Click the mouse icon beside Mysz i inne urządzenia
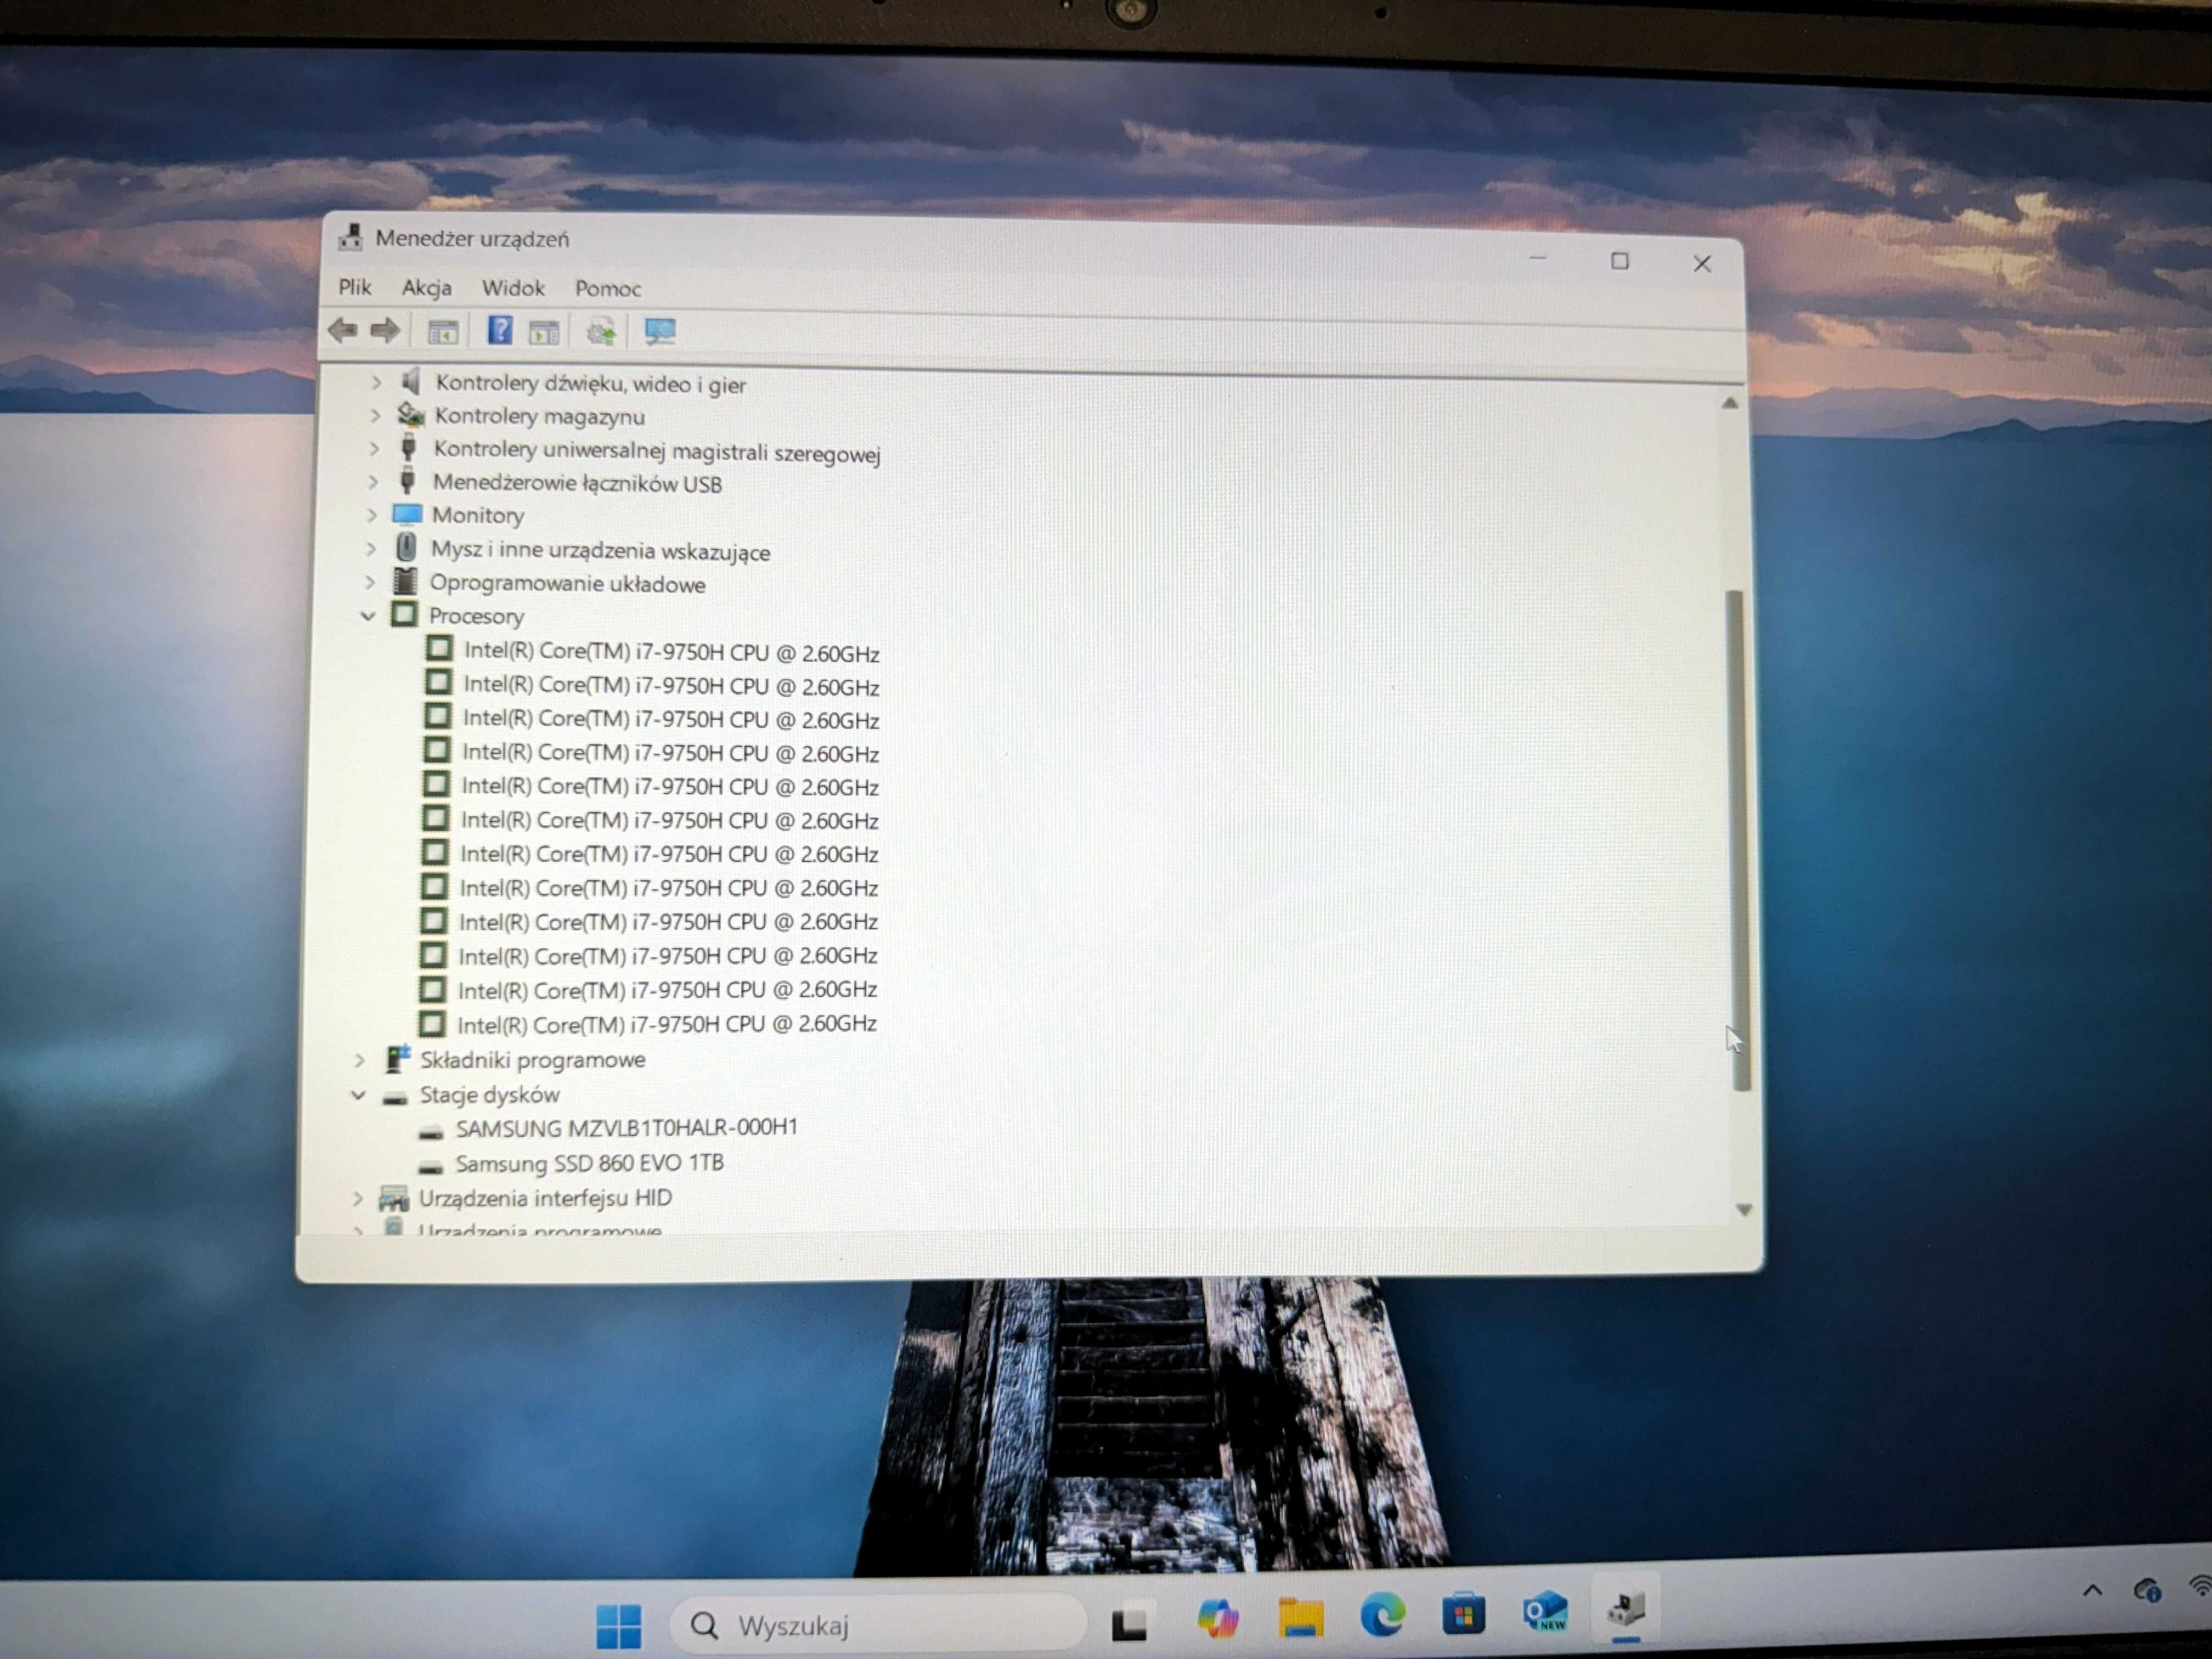The image size is (2212, 1659). point(406,547)
